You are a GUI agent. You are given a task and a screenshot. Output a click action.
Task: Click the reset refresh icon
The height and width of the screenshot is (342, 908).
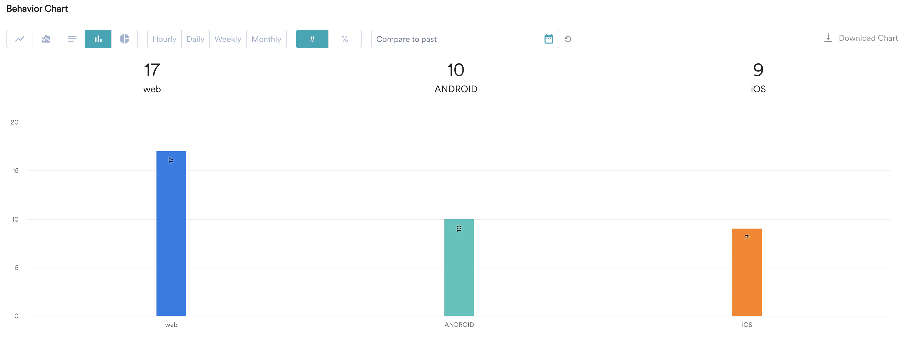tap(568, 39)
